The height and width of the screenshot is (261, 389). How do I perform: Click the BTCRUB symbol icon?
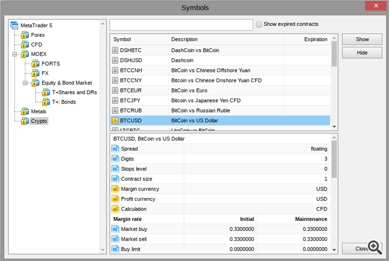click(115, 110)
